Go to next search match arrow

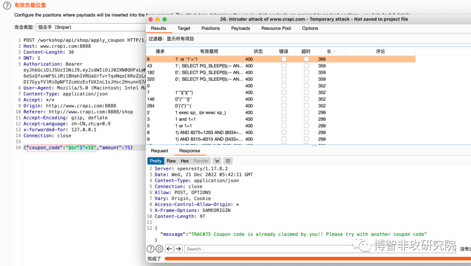(x=178, y=249)
